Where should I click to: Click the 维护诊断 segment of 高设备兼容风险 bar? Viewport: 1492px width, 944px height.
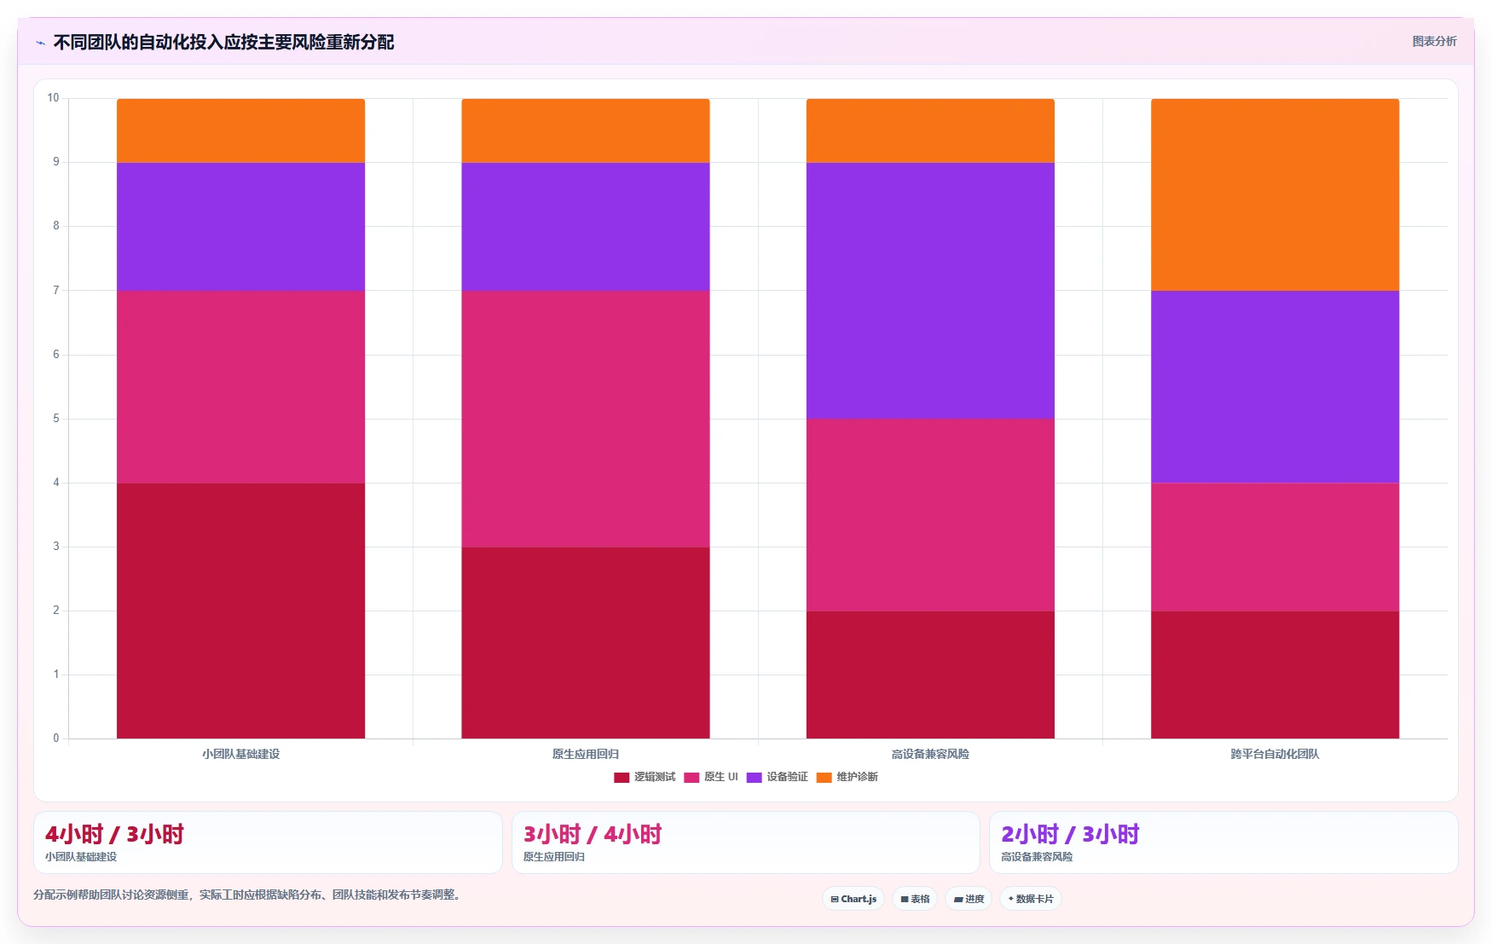tap(930, 130)
